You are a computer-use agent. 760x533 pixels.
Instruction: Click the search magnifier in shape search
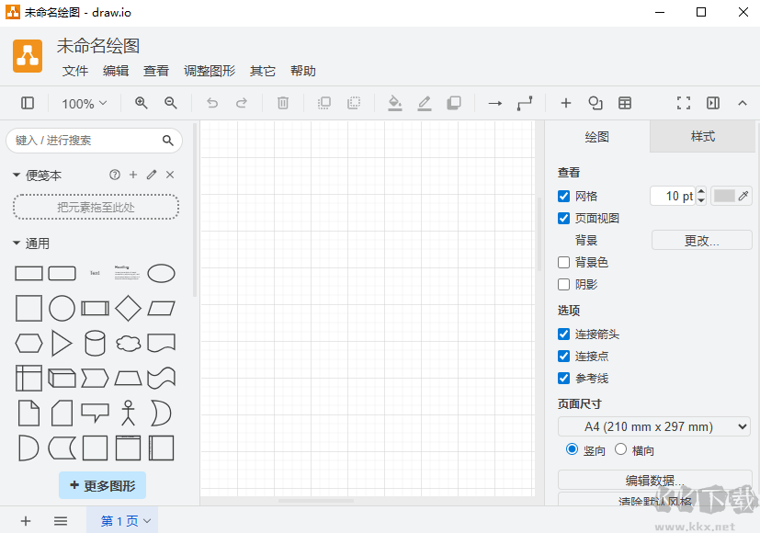pyautogui.click(x=167, y=141)
